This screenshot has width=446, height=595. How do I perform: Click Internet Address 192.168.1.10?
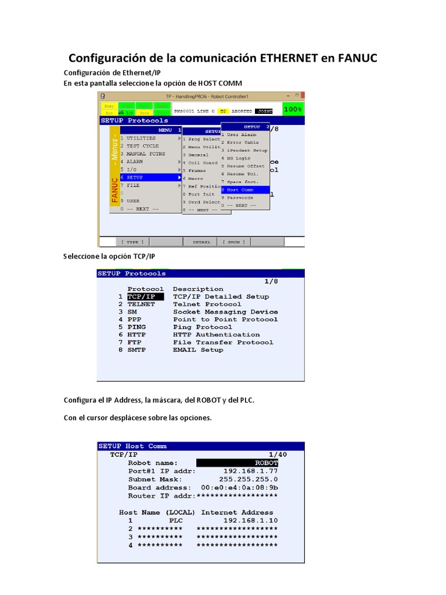pyautogui.click(x=250, y=521)
